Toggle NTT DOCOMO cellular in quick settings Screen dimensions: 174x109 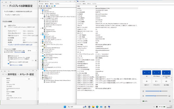164,72
